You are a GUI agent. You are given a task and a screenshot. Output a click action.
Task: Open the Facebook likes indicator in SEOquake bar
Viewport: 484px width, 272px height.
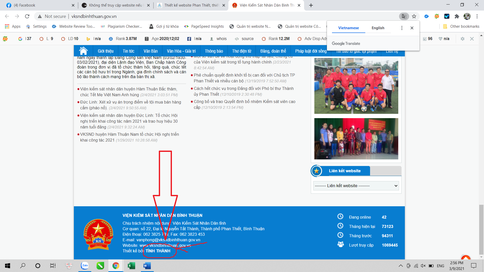pyautogui.click(x=194, y=39)
